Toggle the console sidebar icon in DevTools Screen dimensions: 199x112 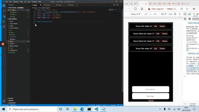(x=185, y=19)
